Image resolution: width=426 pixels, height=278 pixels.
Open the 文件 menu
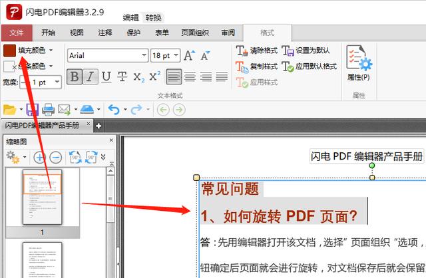[x=17, y=33]
